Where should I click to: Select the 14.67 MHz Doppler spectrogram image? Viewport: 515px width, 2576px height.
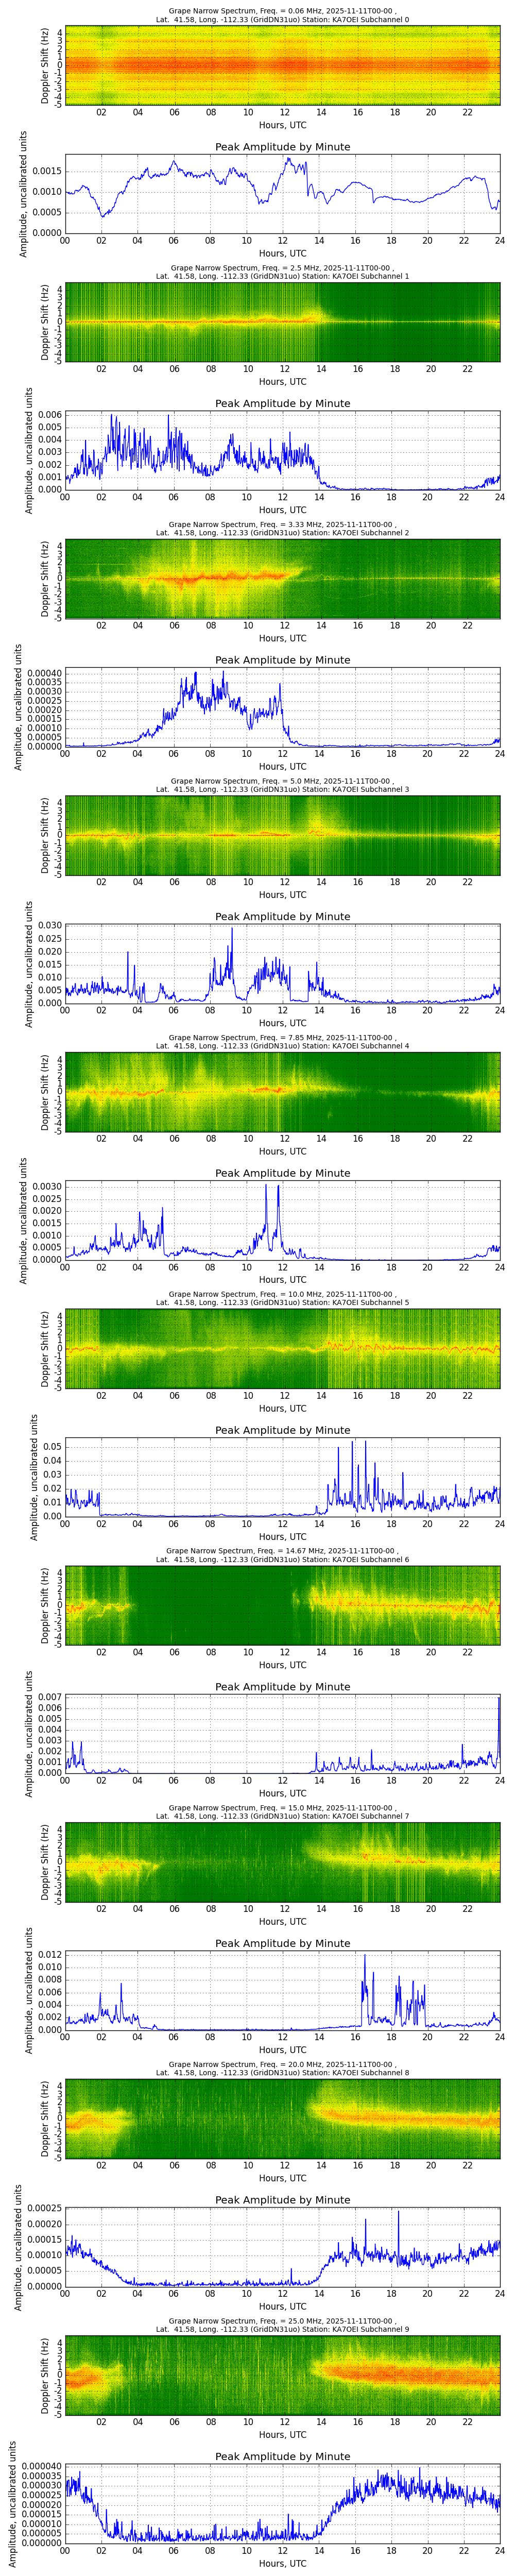(x=282, y=1606)
